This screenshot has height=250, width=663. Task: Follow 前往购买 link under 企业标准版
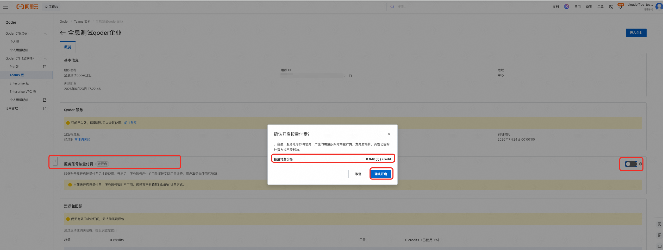(x=82, y=140)
